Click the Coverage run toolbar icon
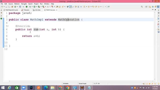Screen dimensions: 160x90 pos(39,7)
